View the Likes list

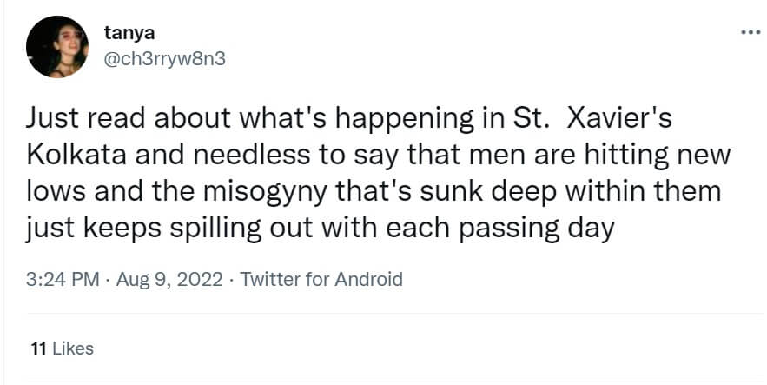click(x=72, y=348)
